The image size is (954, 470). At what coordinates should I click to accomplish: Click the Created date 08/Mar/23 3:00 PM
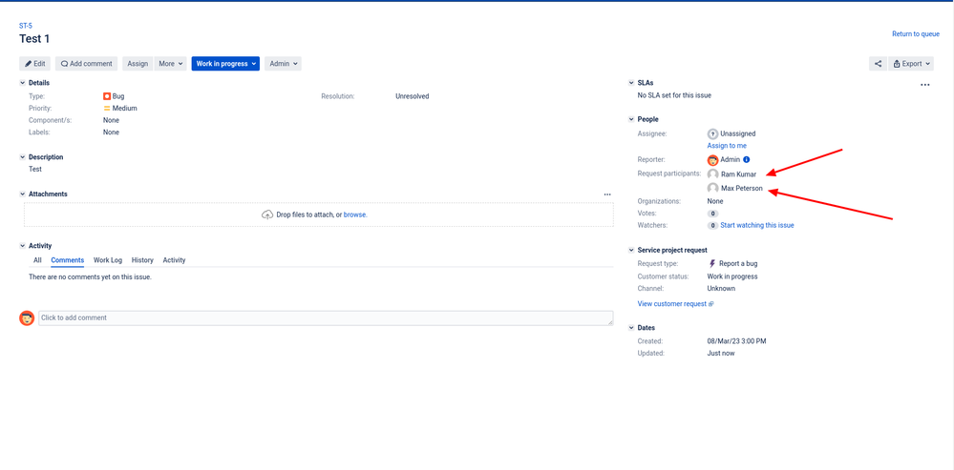tap(737, 341)
